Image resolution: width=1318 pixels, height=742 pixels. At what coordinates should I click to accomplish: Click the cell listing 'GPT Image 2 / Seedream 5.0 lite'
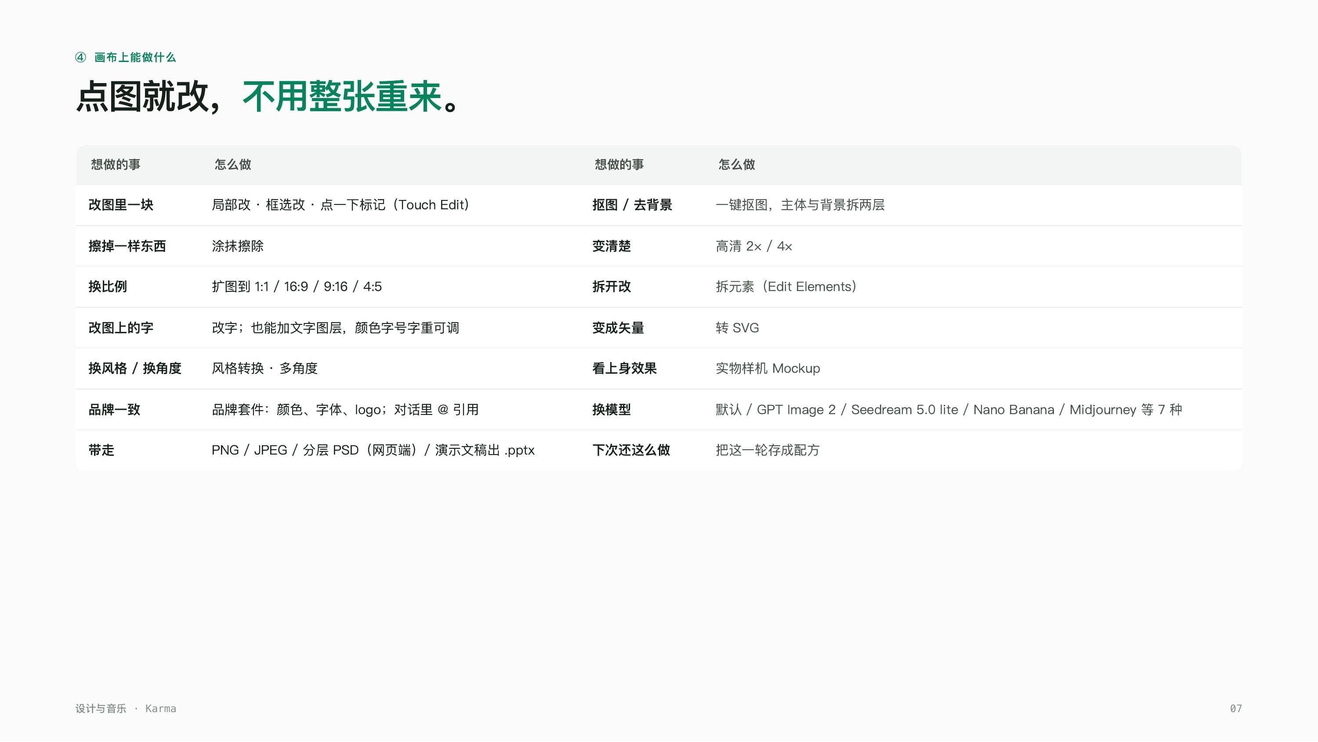[x=949, y=410]
